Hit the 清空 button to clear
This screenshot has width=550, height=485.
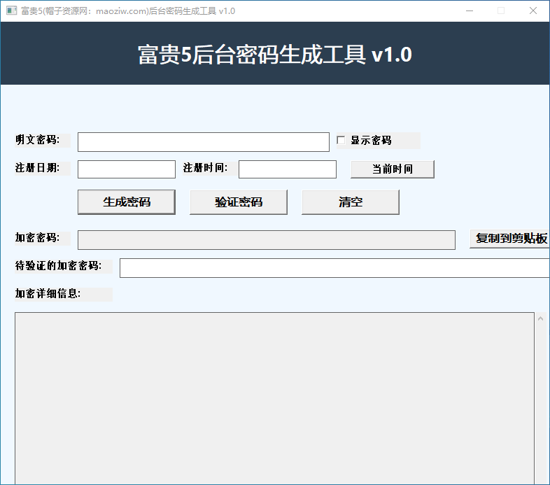pos(350,202)
